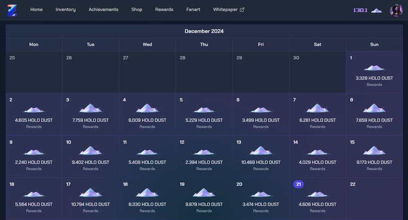The height and width of the screenshot is (220, 408).
Task: Open the Whitepaper external link
Action: click(x=228, y=10)
